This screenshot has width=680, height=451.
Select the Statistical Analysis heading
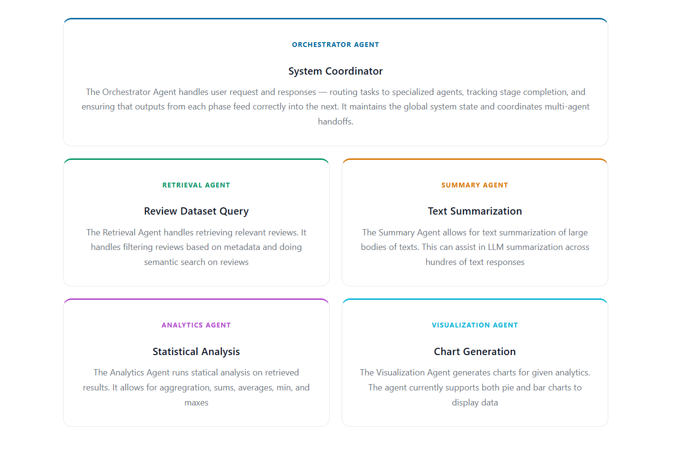click(196, 352)
